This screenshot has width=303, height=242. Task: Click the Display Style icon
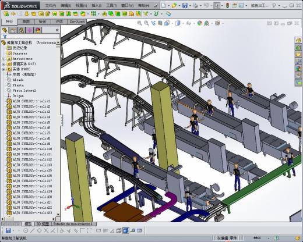(178, 23)
